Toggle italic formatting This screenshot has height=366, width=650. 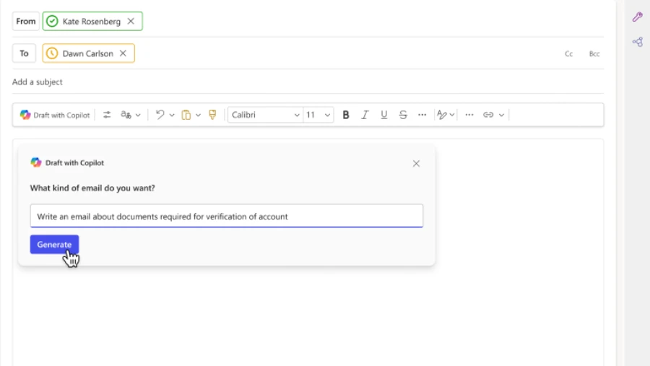pos(365,115)
